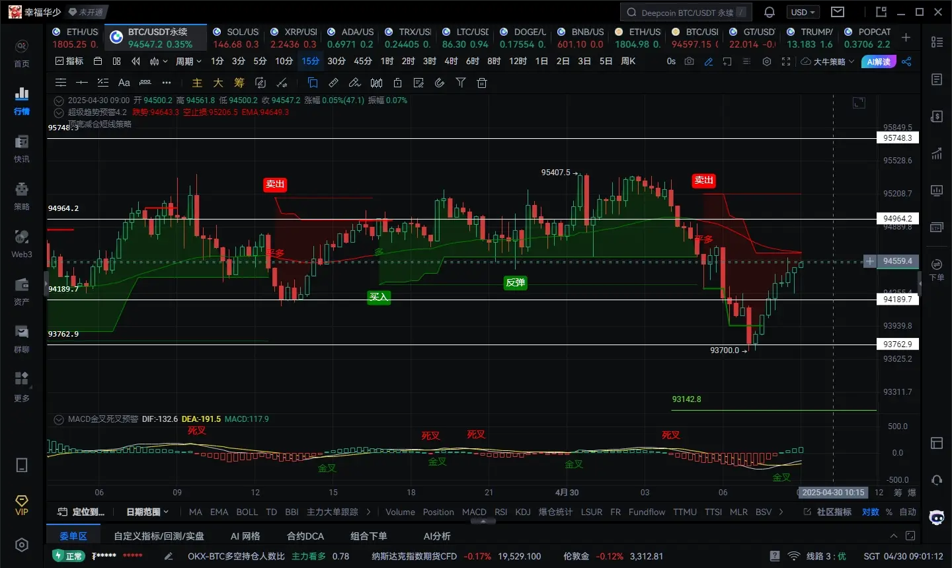This screenshot has width=952, height=568.
Task: Open the 委单区 tab
Action: (73, 536)
